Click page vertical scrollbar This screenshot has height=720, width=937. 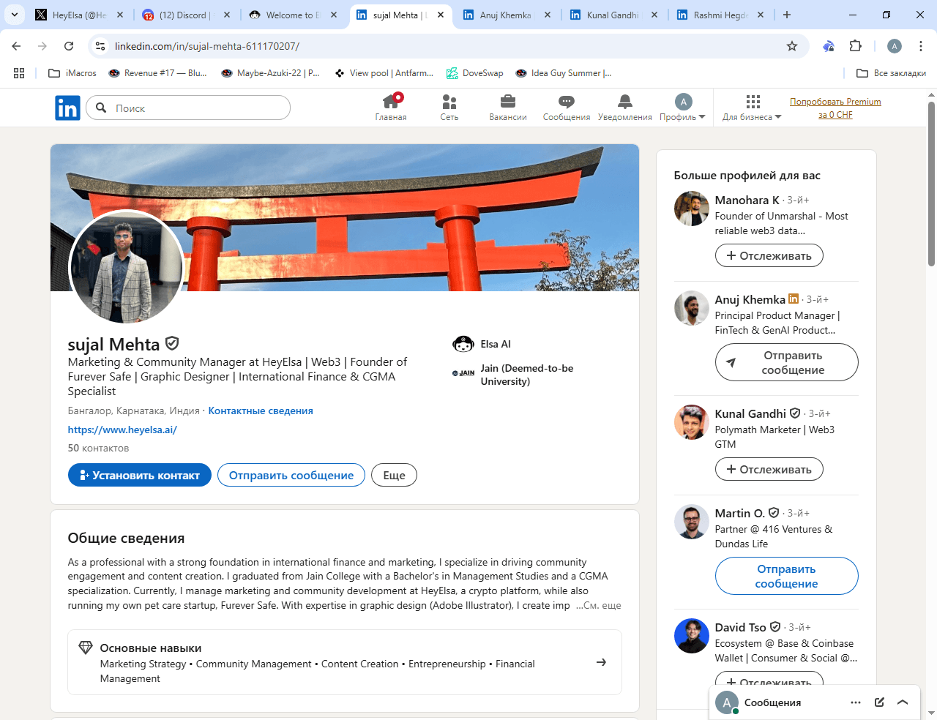pos(931,183)
